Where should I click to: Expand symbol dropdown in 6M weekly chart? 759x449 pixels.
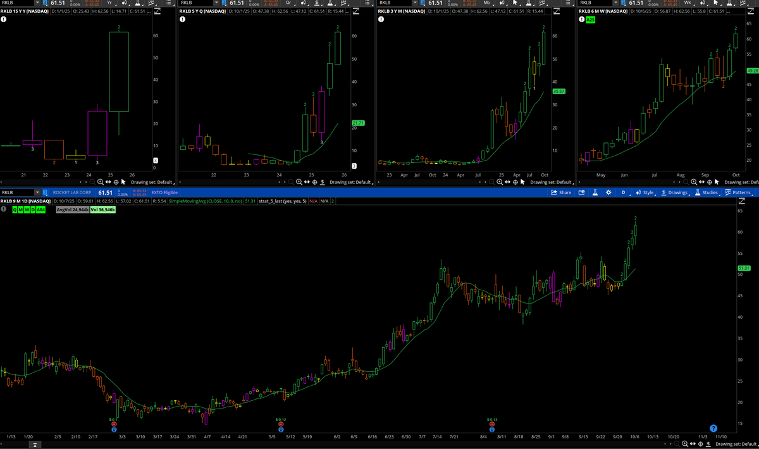pyautogui.click(x=617, y=3)
